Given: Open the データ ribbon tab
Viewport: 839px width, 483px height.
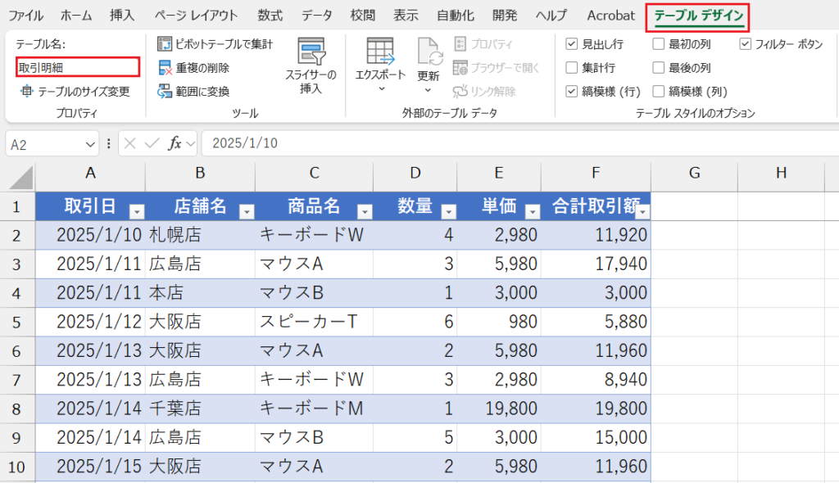Looking at the screenshot, I should (x=315, y=15).
